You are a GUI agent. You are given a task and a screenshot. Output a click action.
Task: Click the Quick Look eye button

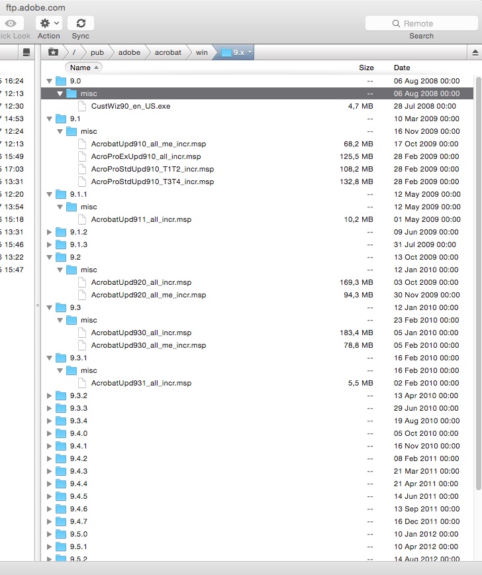click(x=11, y=23)
